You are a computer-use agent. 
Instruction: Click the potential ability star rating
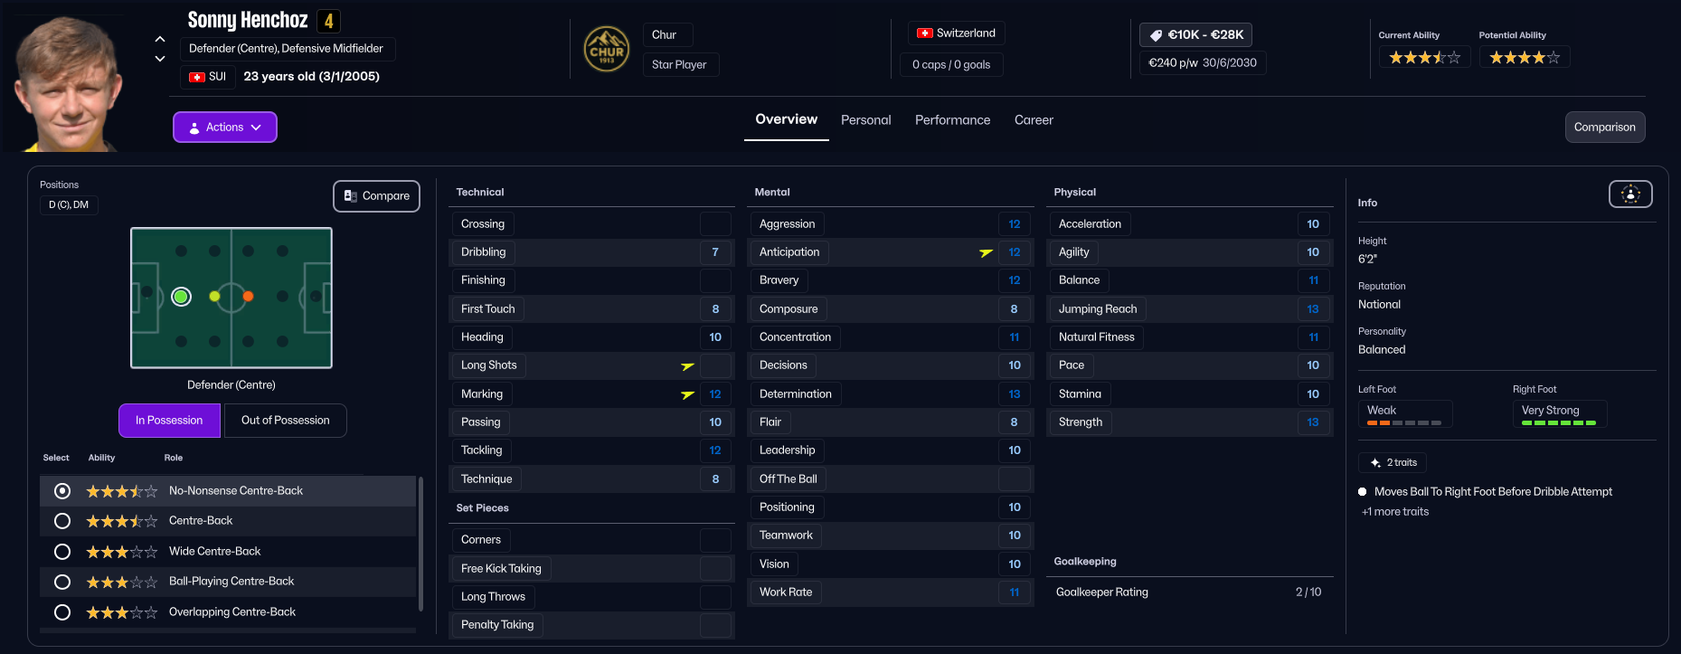[x=1525, y=58]
